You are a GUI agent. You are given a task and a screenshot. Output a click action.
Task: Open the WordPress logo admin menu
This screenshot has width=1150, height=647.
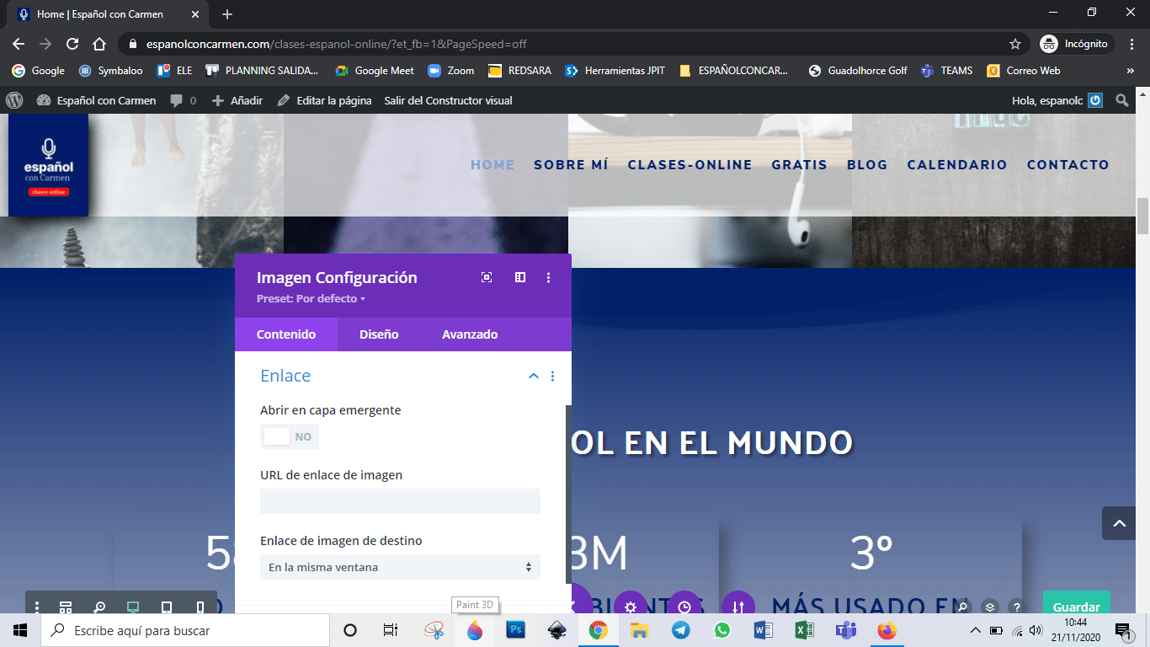(x=14, y=100)
